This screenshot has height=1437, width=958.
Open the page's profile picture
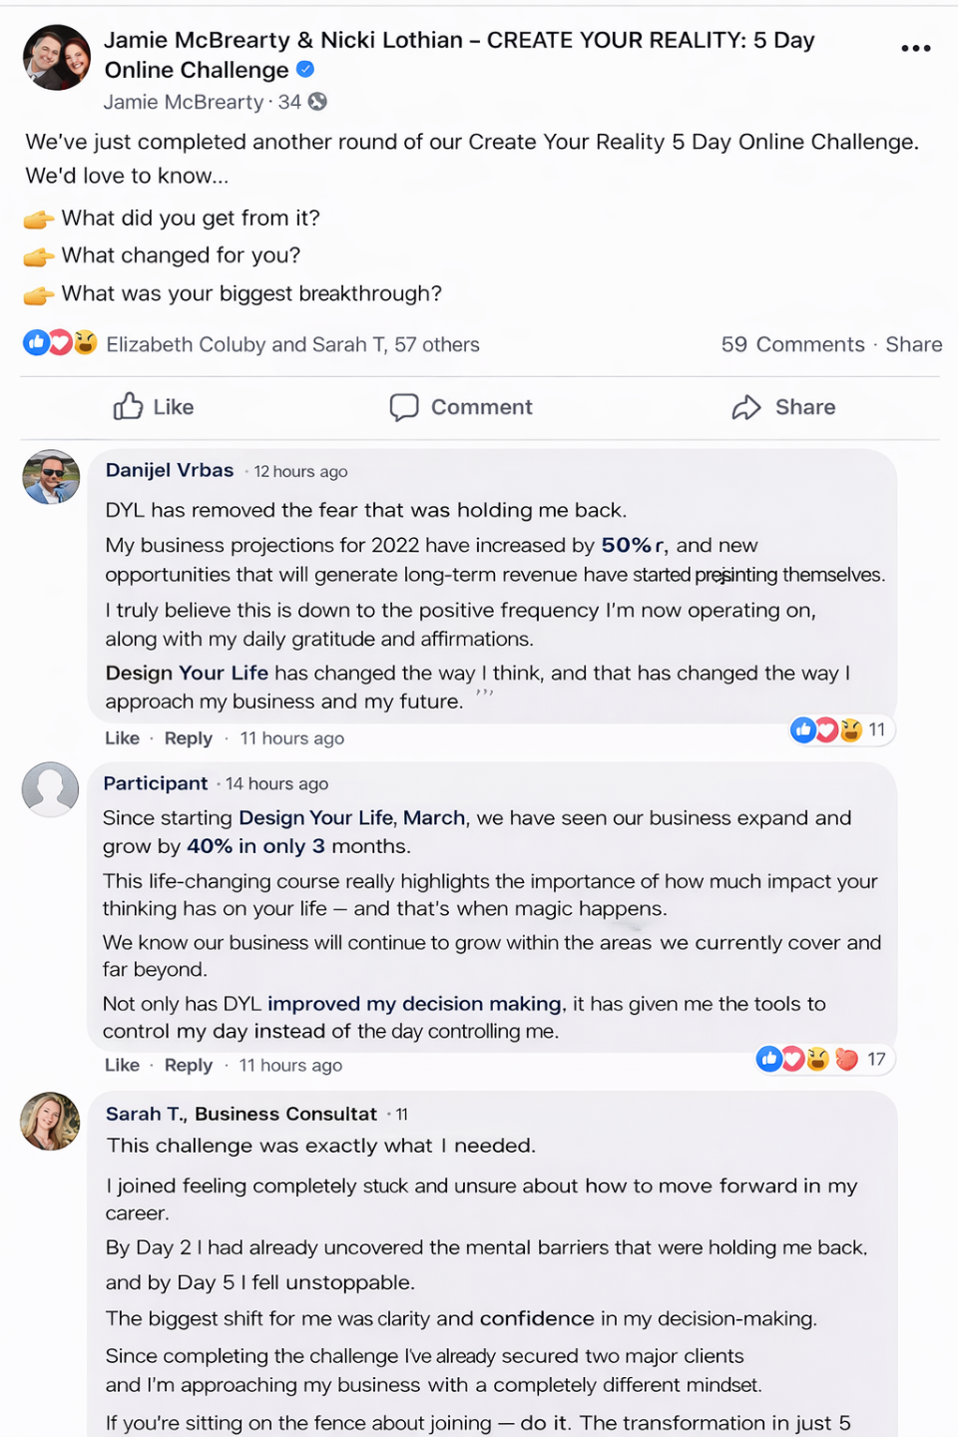click(x=57, y=58)
